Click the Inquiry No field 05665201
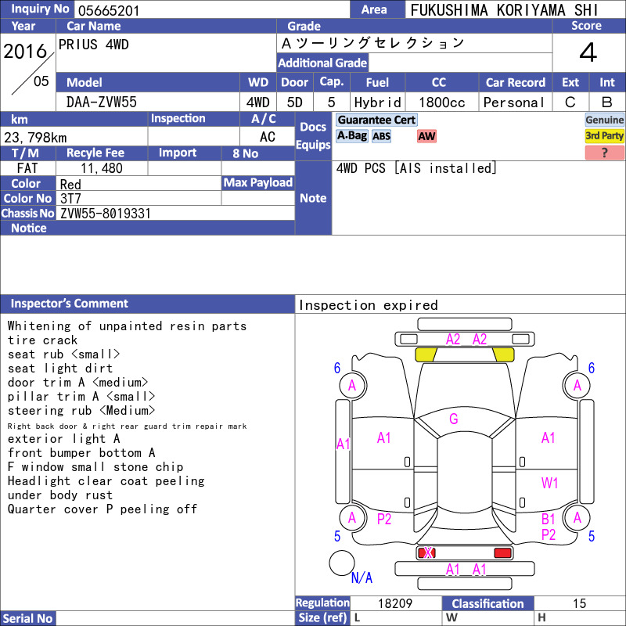This screenshot has height=626, width=626. [x=211, y=10]
